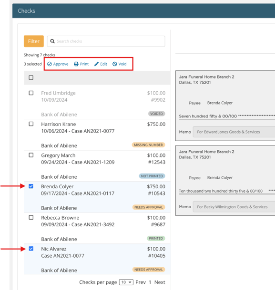Open the Checks per page dropdown
Image resolution: width=275 pixels, height=290 pixels.
tap(126, 282)
